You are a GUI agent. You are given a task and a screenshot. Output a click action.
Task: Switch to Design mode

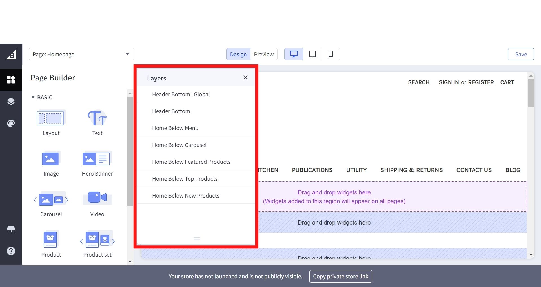(238, 54)
